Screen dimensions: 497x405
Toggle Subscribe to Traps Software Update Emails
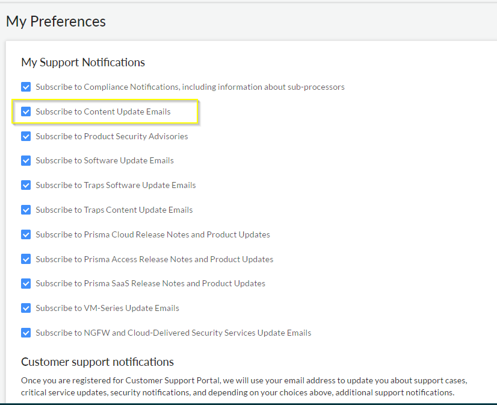26,185
